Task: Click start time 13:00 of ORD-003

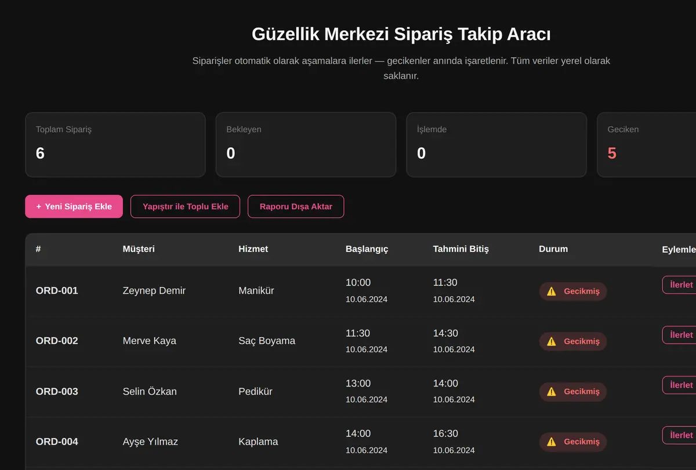Action: pyautogui.click(x=358, y=383)
